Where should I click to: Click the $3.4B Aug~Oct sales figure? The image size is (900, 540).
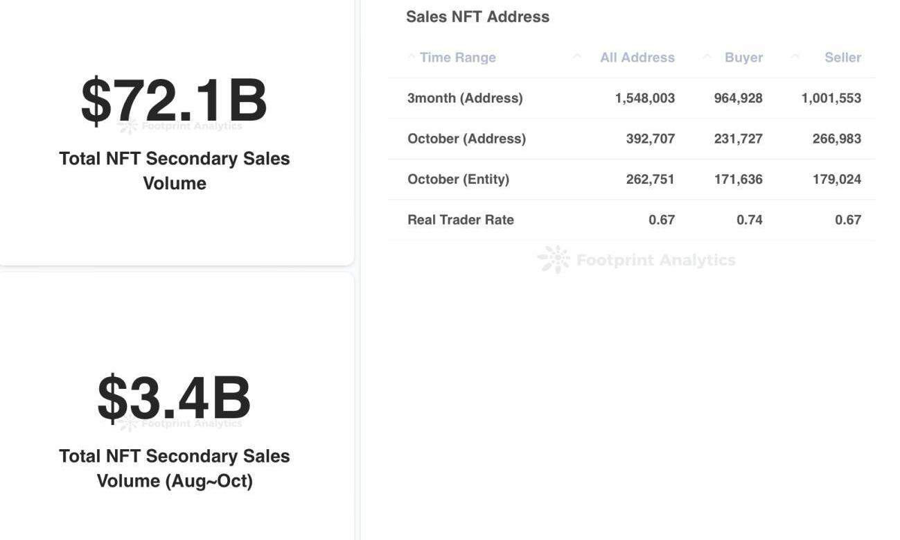pos(174,399)
